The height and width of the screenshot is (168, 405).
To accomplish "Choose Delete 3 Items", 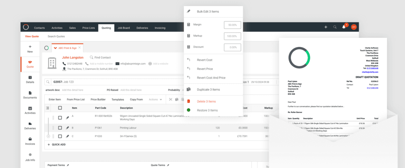I will 206,101.
